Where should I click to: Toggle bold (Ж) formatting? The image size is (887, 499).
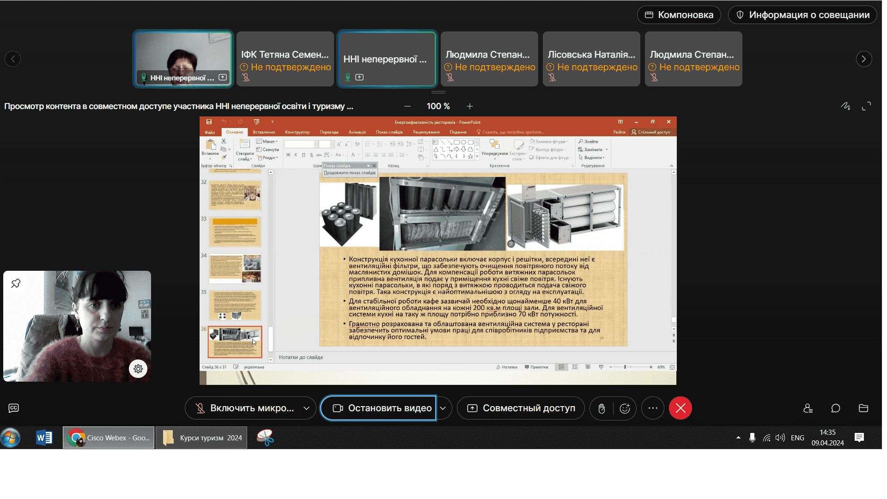[288, 155]
